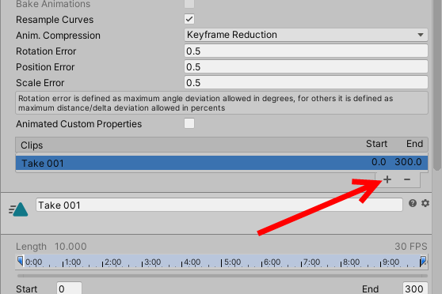Click the Rotation Error label
Screen dimensions: 442x294
pos(46,51)
